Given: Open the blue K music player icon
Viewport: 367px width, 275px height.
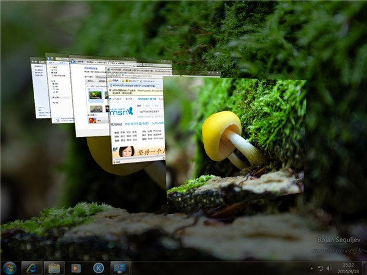Looking at the screenshot, I should point(98,268).
